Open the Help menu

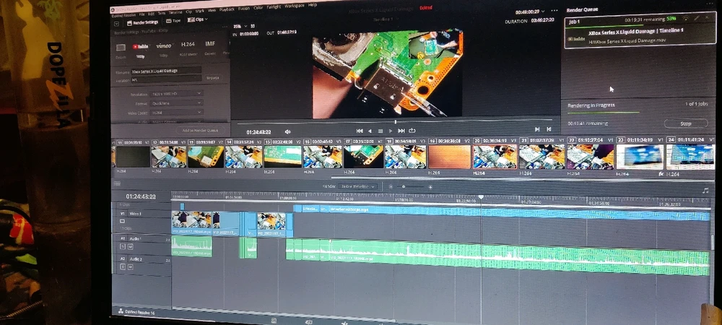312,4
